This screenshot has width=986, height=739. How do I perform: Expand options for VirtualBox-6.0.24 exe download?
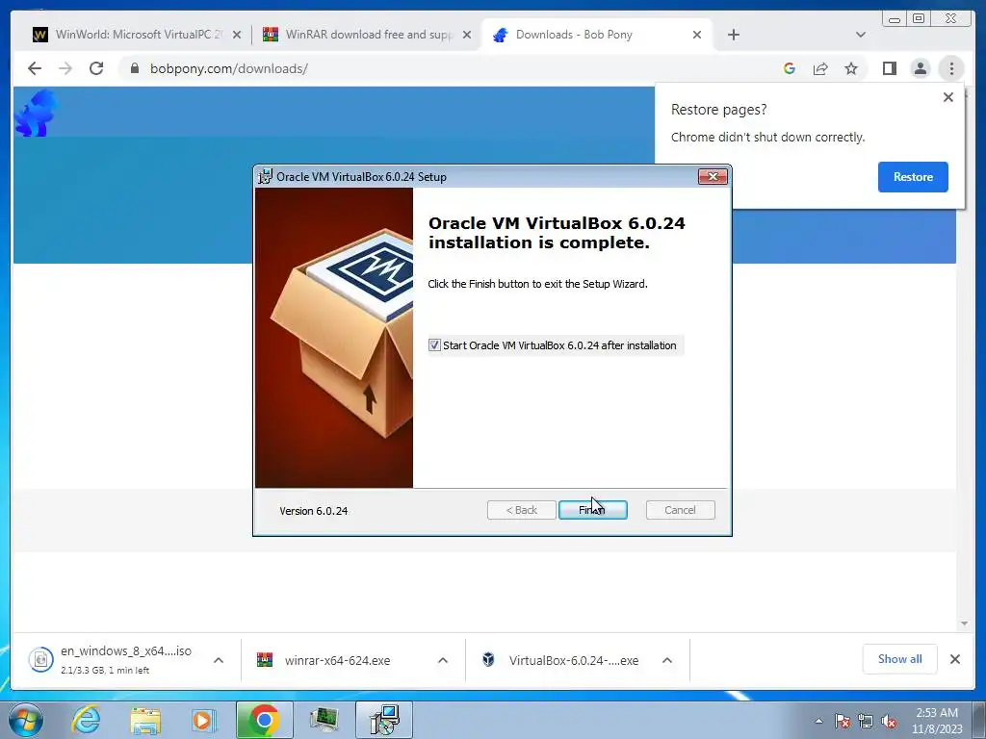click(667, 660)
